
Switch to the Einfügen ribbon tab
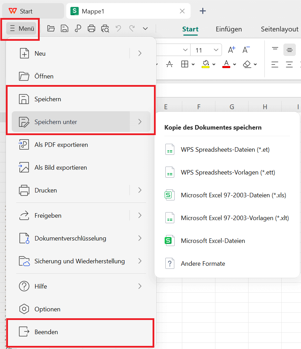point(229,29)
